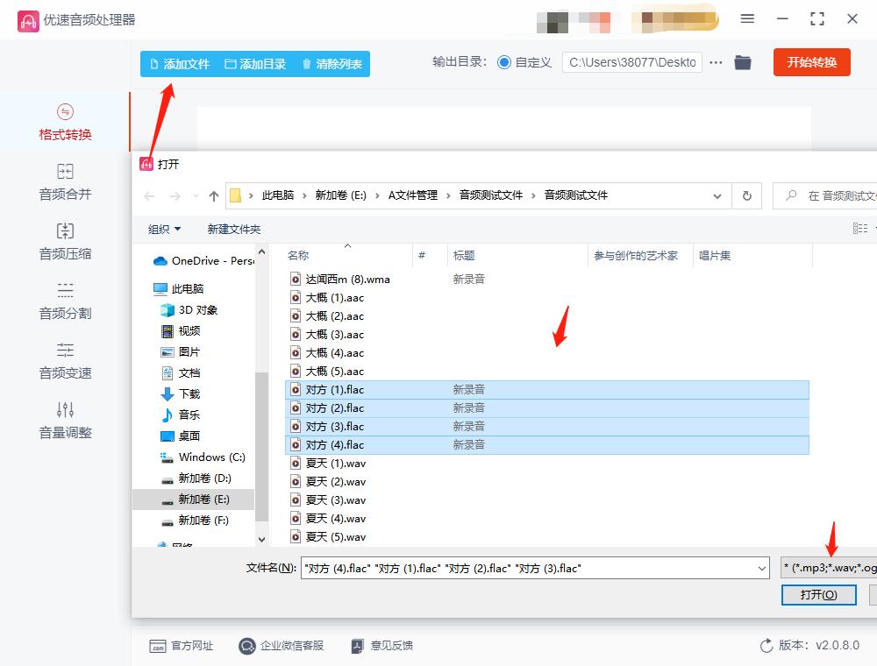Image resolution: width=877 pixels, height=666 pixels.
Task: Open the hamburger menu at top right
Action: coord(748,18)
